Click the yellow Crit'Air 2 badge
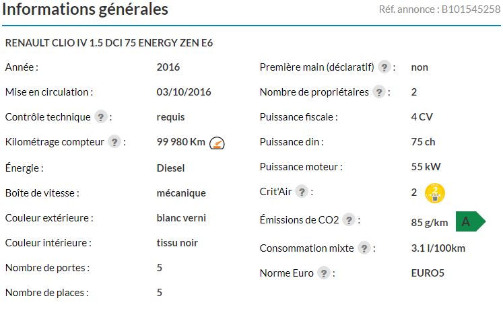 (435, 193)
